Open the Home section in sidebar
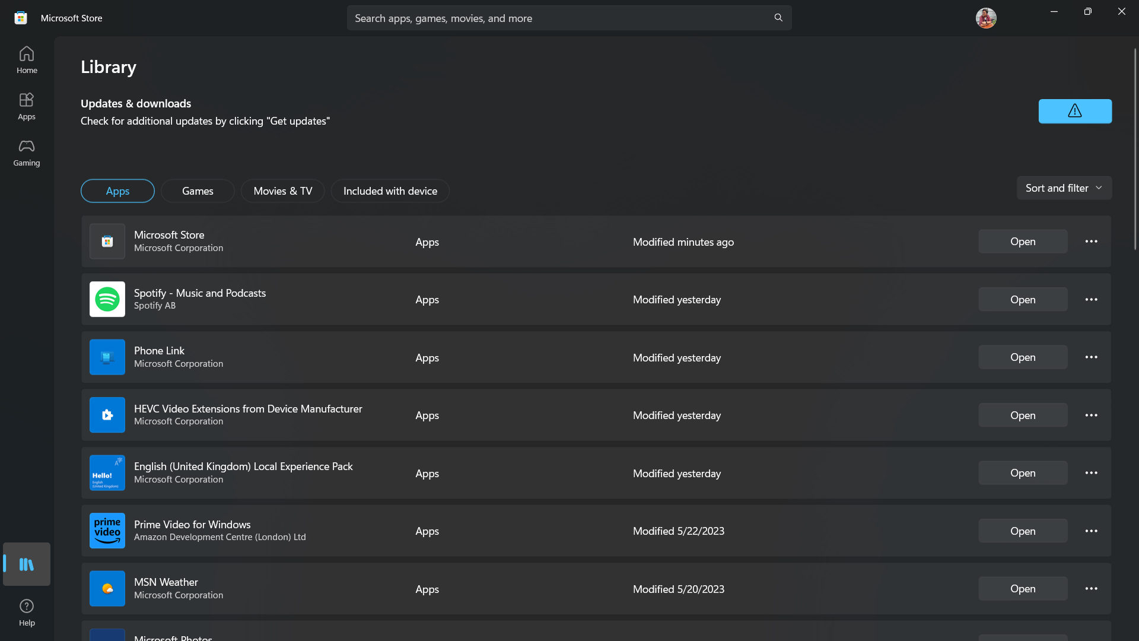The image size is (1139, 641). pos(27,60)
